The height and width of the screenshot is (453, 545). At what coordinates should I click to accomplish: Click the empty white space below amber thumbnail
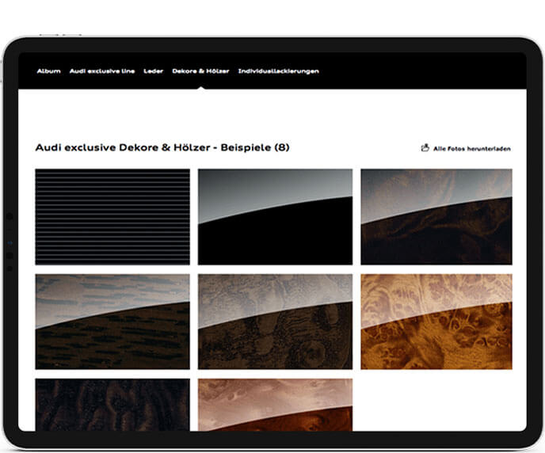click(x=436, y=404)
